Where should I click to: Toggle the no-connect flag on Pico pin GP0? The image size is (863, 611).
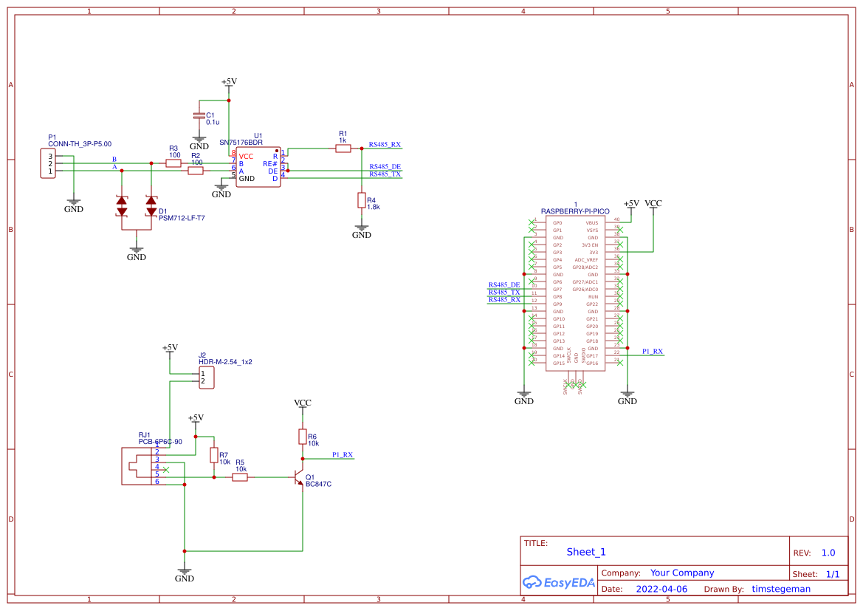(x=531, y=222)
